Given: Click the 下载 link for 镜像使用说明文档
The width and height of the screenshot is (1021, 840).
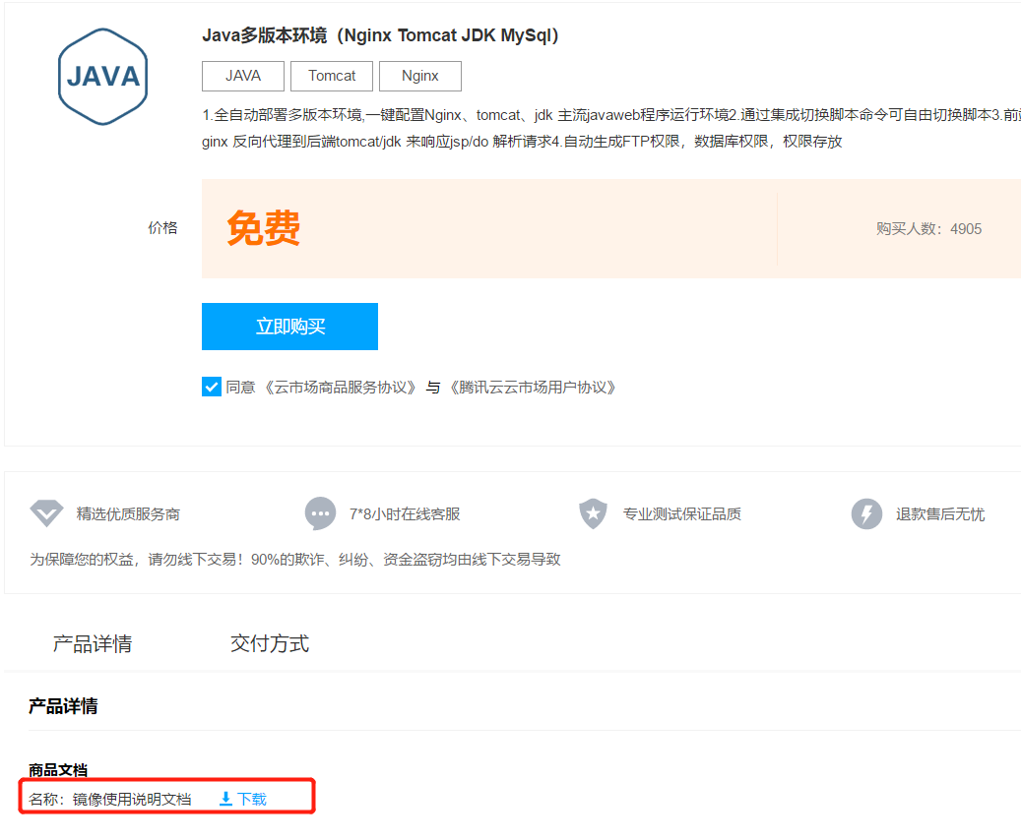Looking at the screenshot, I should pos(246,798).
